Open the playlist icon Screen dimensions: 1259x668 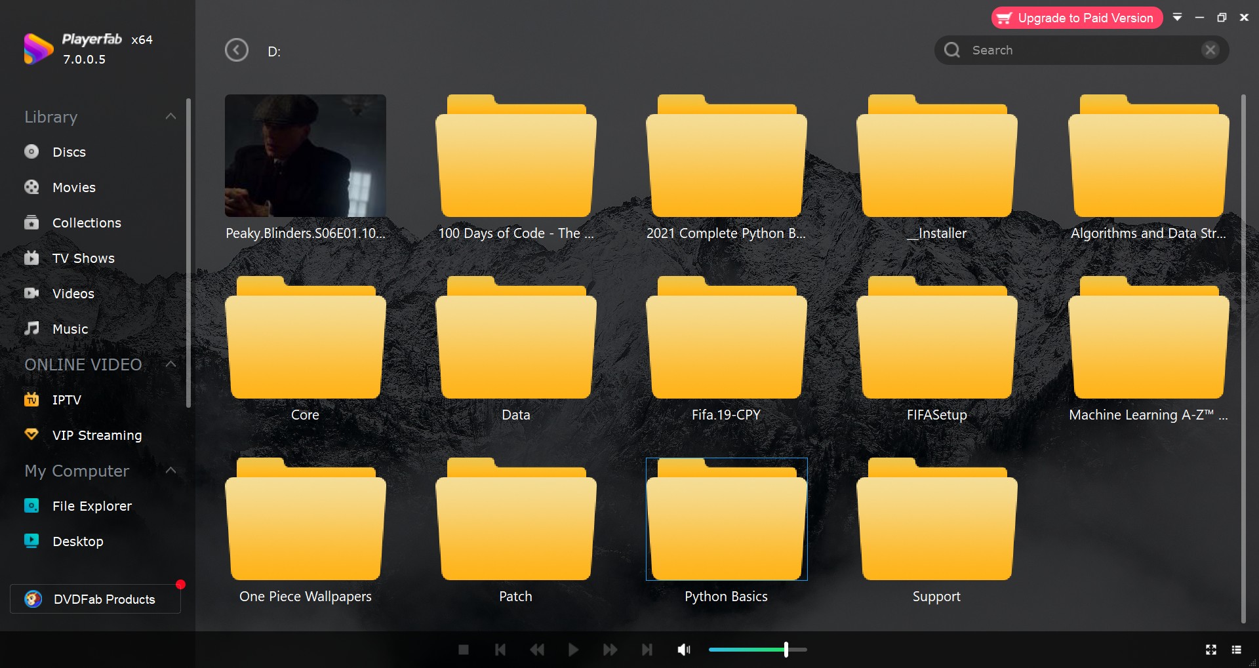pos(1237,650)
